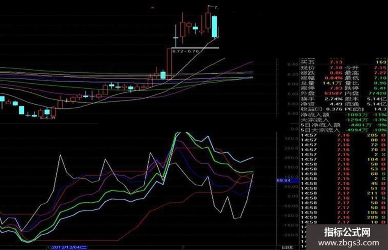
Task: Click the 收益(三) value 0.376
Action: [334, 109]
